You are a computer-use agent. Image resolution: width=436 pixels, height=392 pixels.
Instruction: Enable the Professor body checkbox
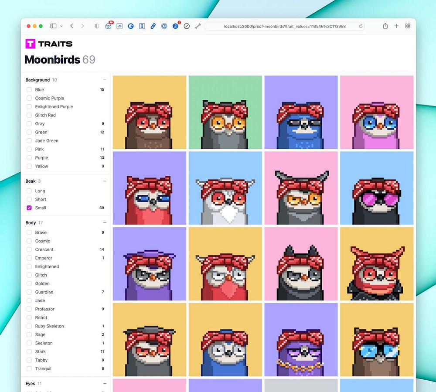(x=29, y=309)
